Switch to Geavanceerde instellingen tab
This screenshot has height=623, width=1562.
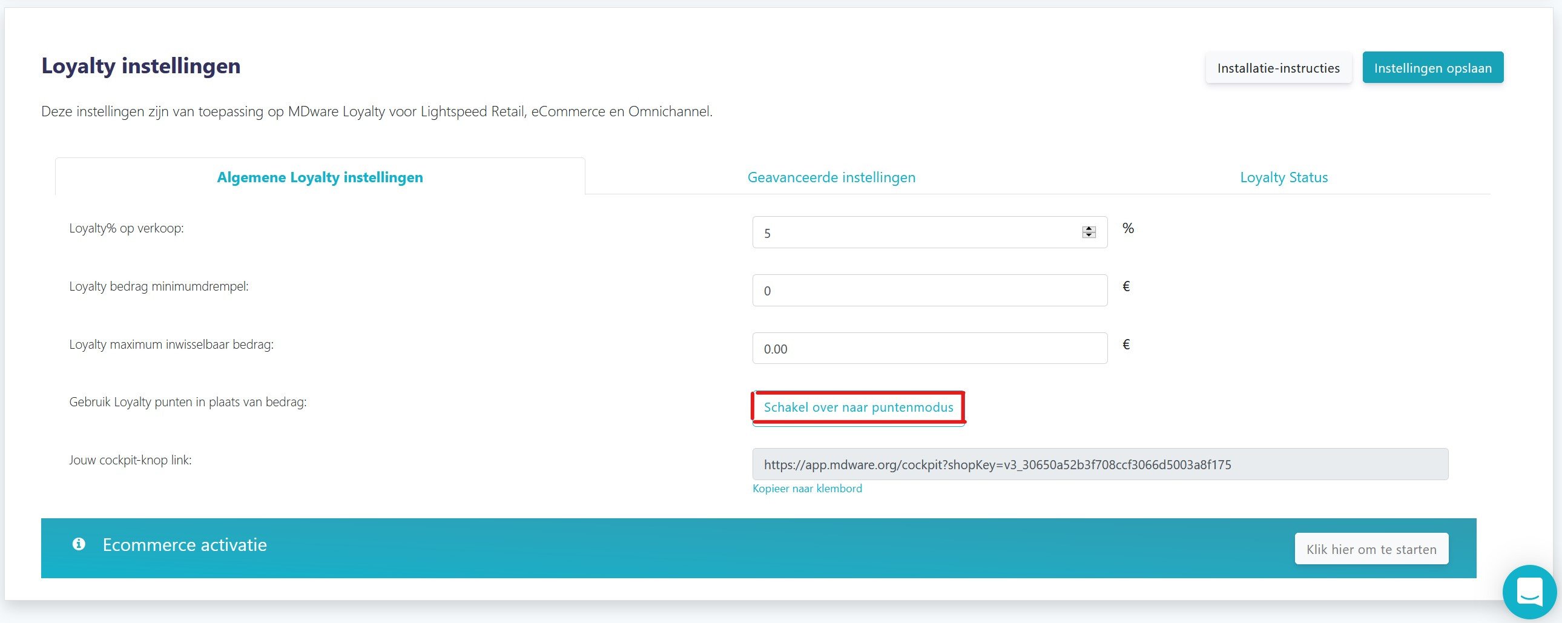point(831,177)
